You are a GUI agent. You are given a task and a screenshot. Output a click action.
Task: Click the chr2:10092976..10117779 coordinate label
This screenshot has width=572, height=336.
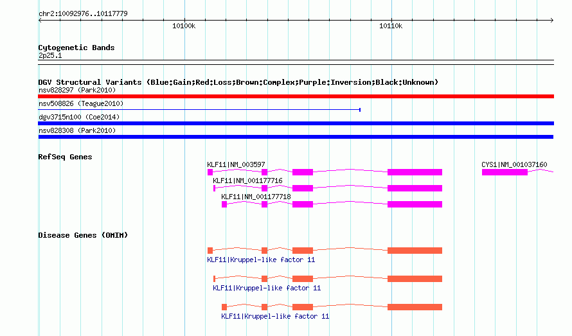(x=83, y=14)
